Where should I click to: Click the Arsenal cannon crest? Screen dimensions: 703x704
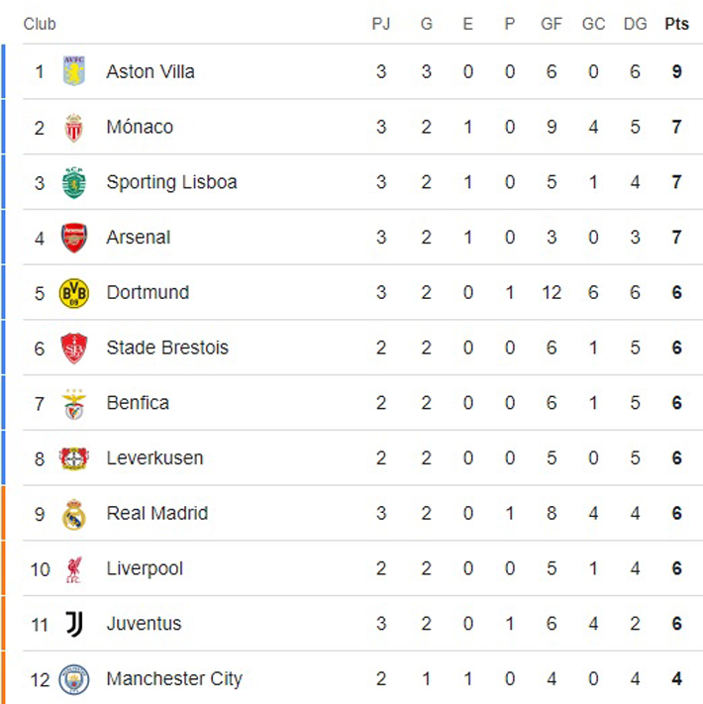click(x=74, y=238)
